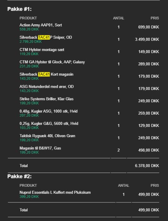Open the Silverback TAC41P Sniper, OD product
Screen dimensions: 168x221
[46, 37]
